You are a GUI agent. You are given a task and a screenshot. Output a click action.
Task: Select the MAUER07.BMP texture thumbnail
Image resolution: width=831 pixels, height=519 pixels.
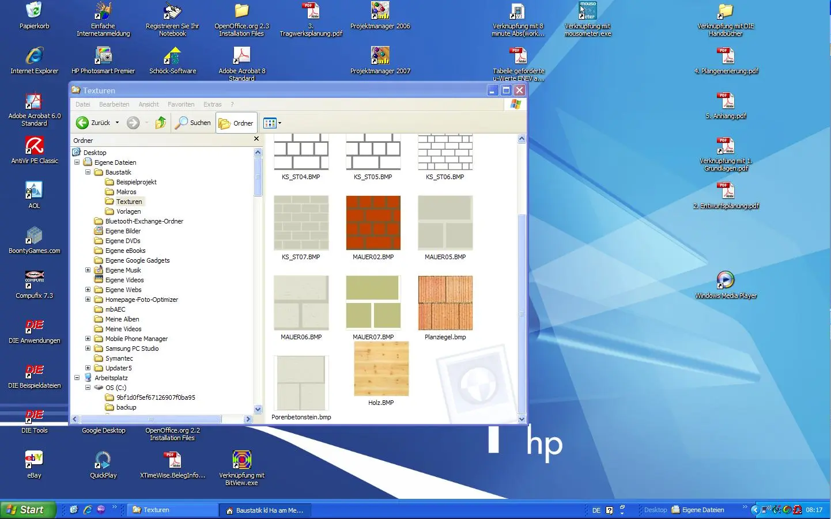tap(373, 303)
